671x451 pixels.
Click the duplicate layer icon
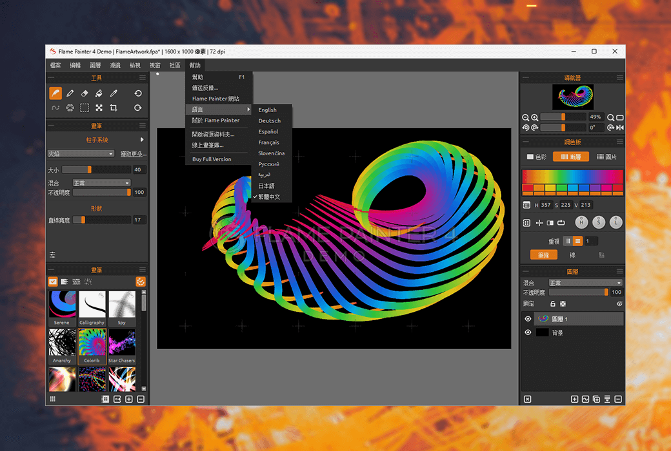597,399
